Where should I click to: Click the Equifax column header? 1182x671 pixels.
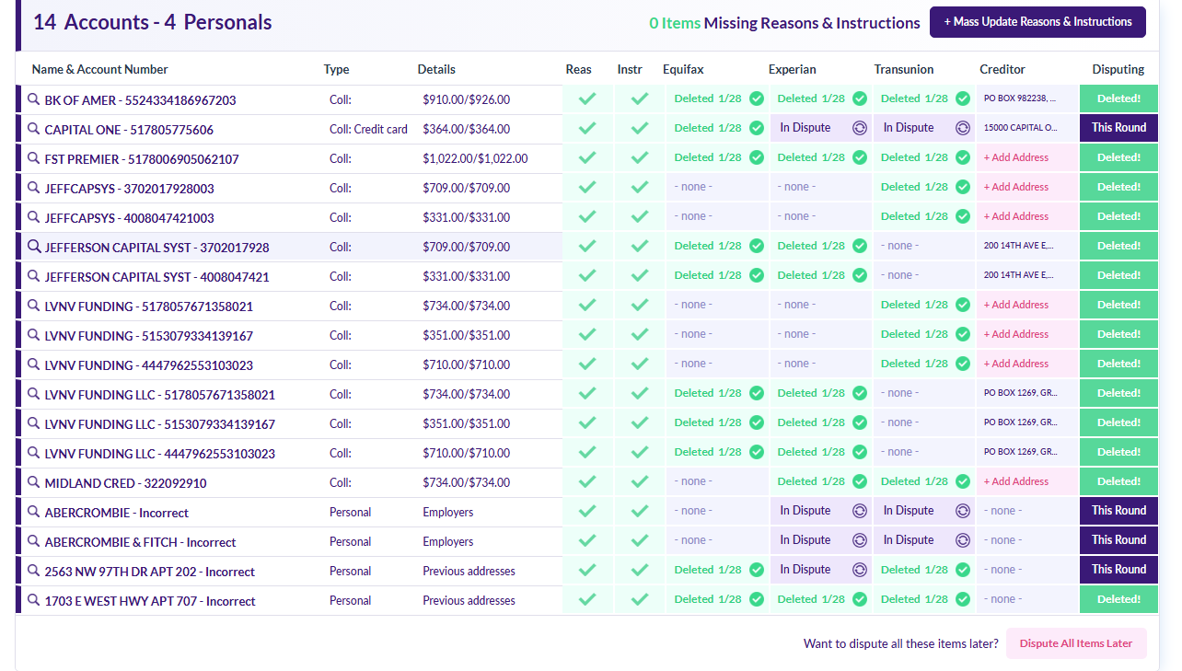click(683, 69)
